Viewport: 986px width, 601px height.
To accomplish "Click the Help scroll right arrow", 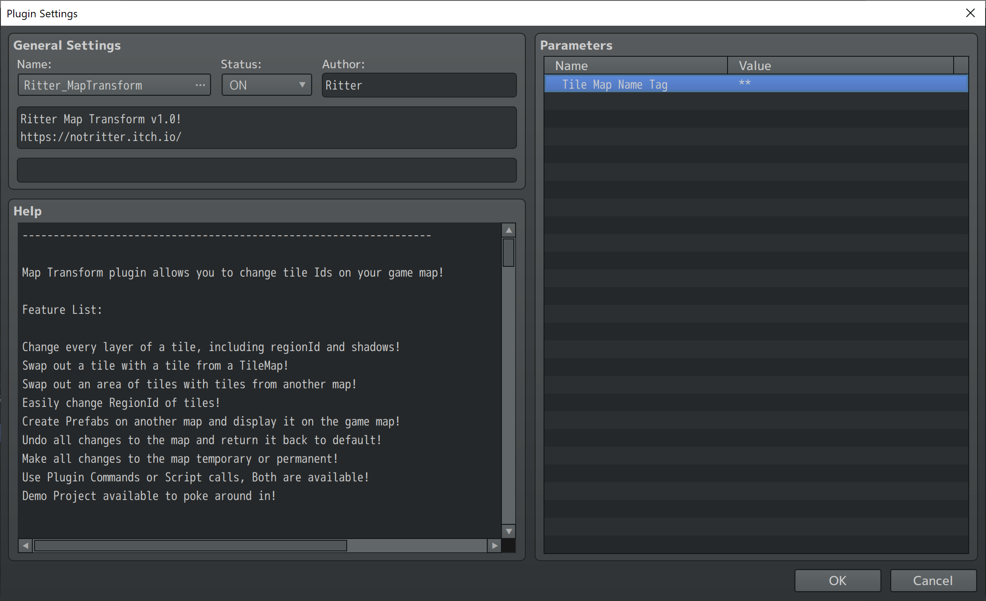I will click(x=494, y=546).
